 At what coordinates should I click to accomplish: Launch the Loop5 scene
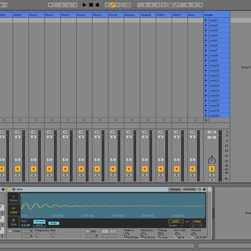(206, 40)
